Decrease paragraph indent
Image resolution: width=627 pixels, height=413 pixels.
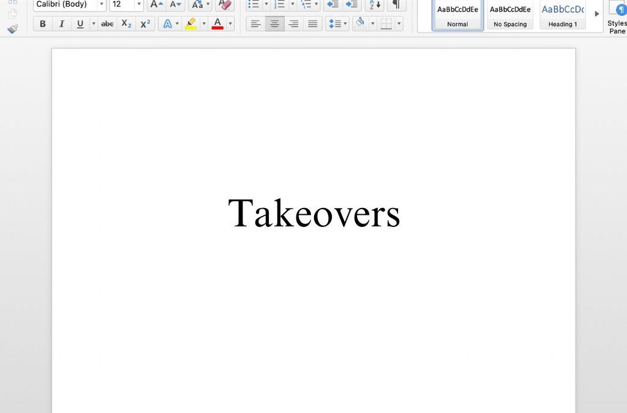pyautogui.click(x=332, y=4)
